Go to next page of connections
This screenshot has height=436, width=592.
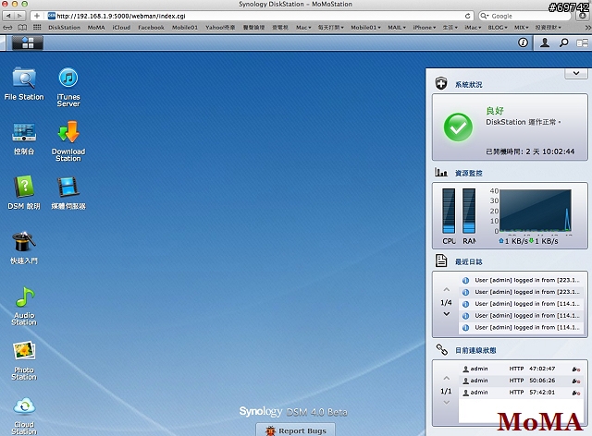[x=446, y=403]
